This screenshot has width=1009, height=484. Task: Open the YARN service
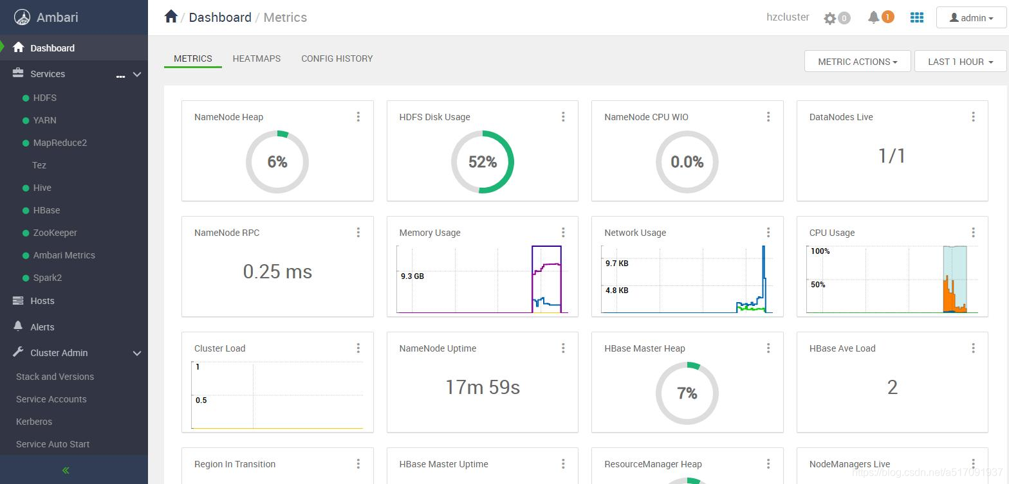click(x=44, y=120)
